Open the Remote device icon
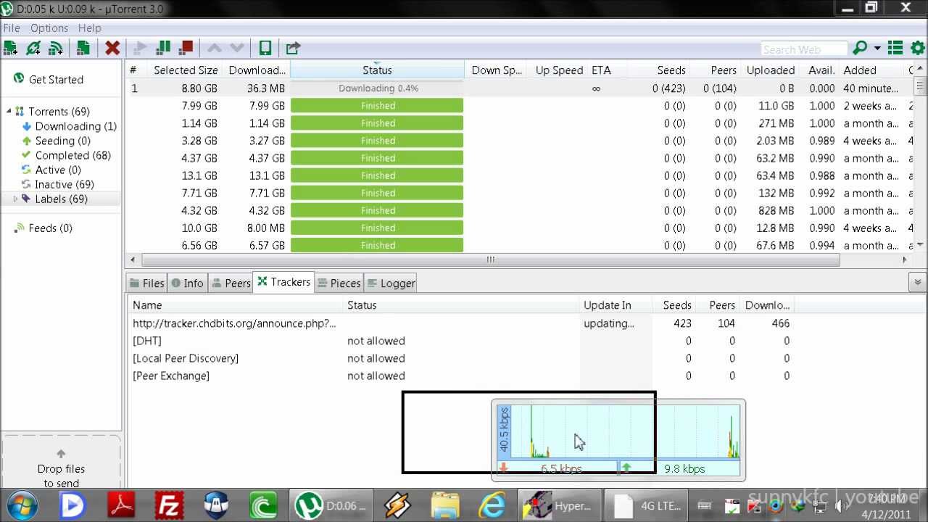 coord(265,48)
